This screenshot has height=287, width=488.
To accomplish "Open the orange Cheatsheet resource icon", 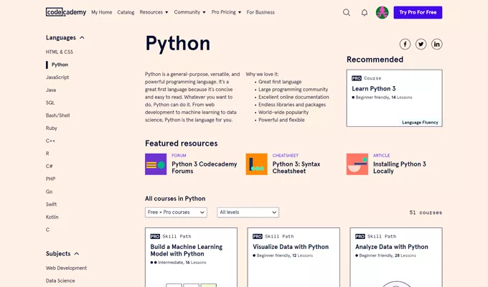I will [256, 164].
